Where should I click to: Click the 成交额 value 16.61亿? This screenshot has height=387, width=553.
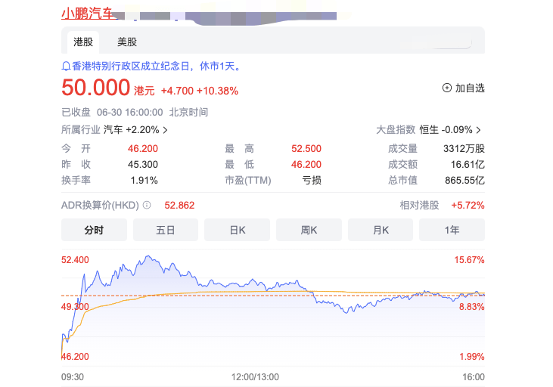tap(468, 165)
